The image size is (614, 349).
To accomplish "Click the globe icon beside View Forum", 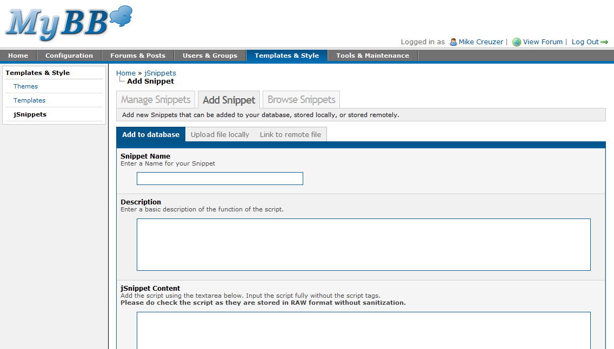I will 517,42.
